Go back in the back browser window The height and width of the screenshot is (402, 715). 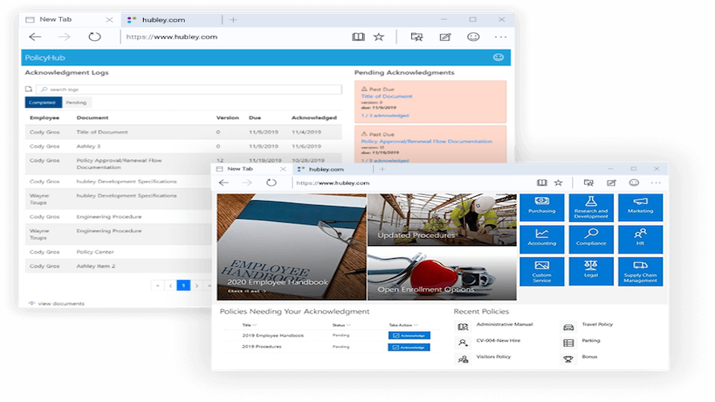coord(35,37)
